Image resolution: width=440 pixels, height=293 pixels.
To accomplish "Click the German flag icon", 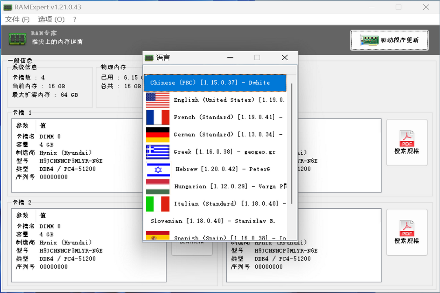I will [x=158, y=134].
